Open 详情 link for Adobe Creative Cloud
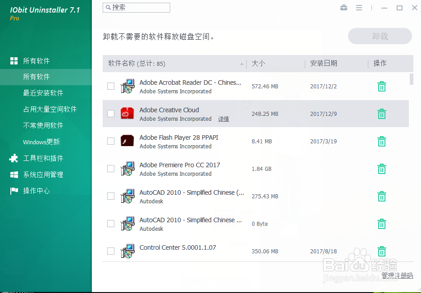This screenshot has height=293, width=421. 224,119
